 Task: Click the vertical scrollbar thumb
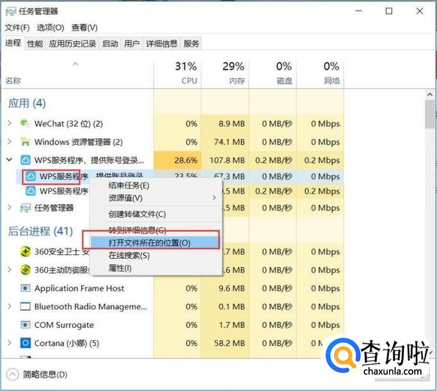[x=430, y=114]
